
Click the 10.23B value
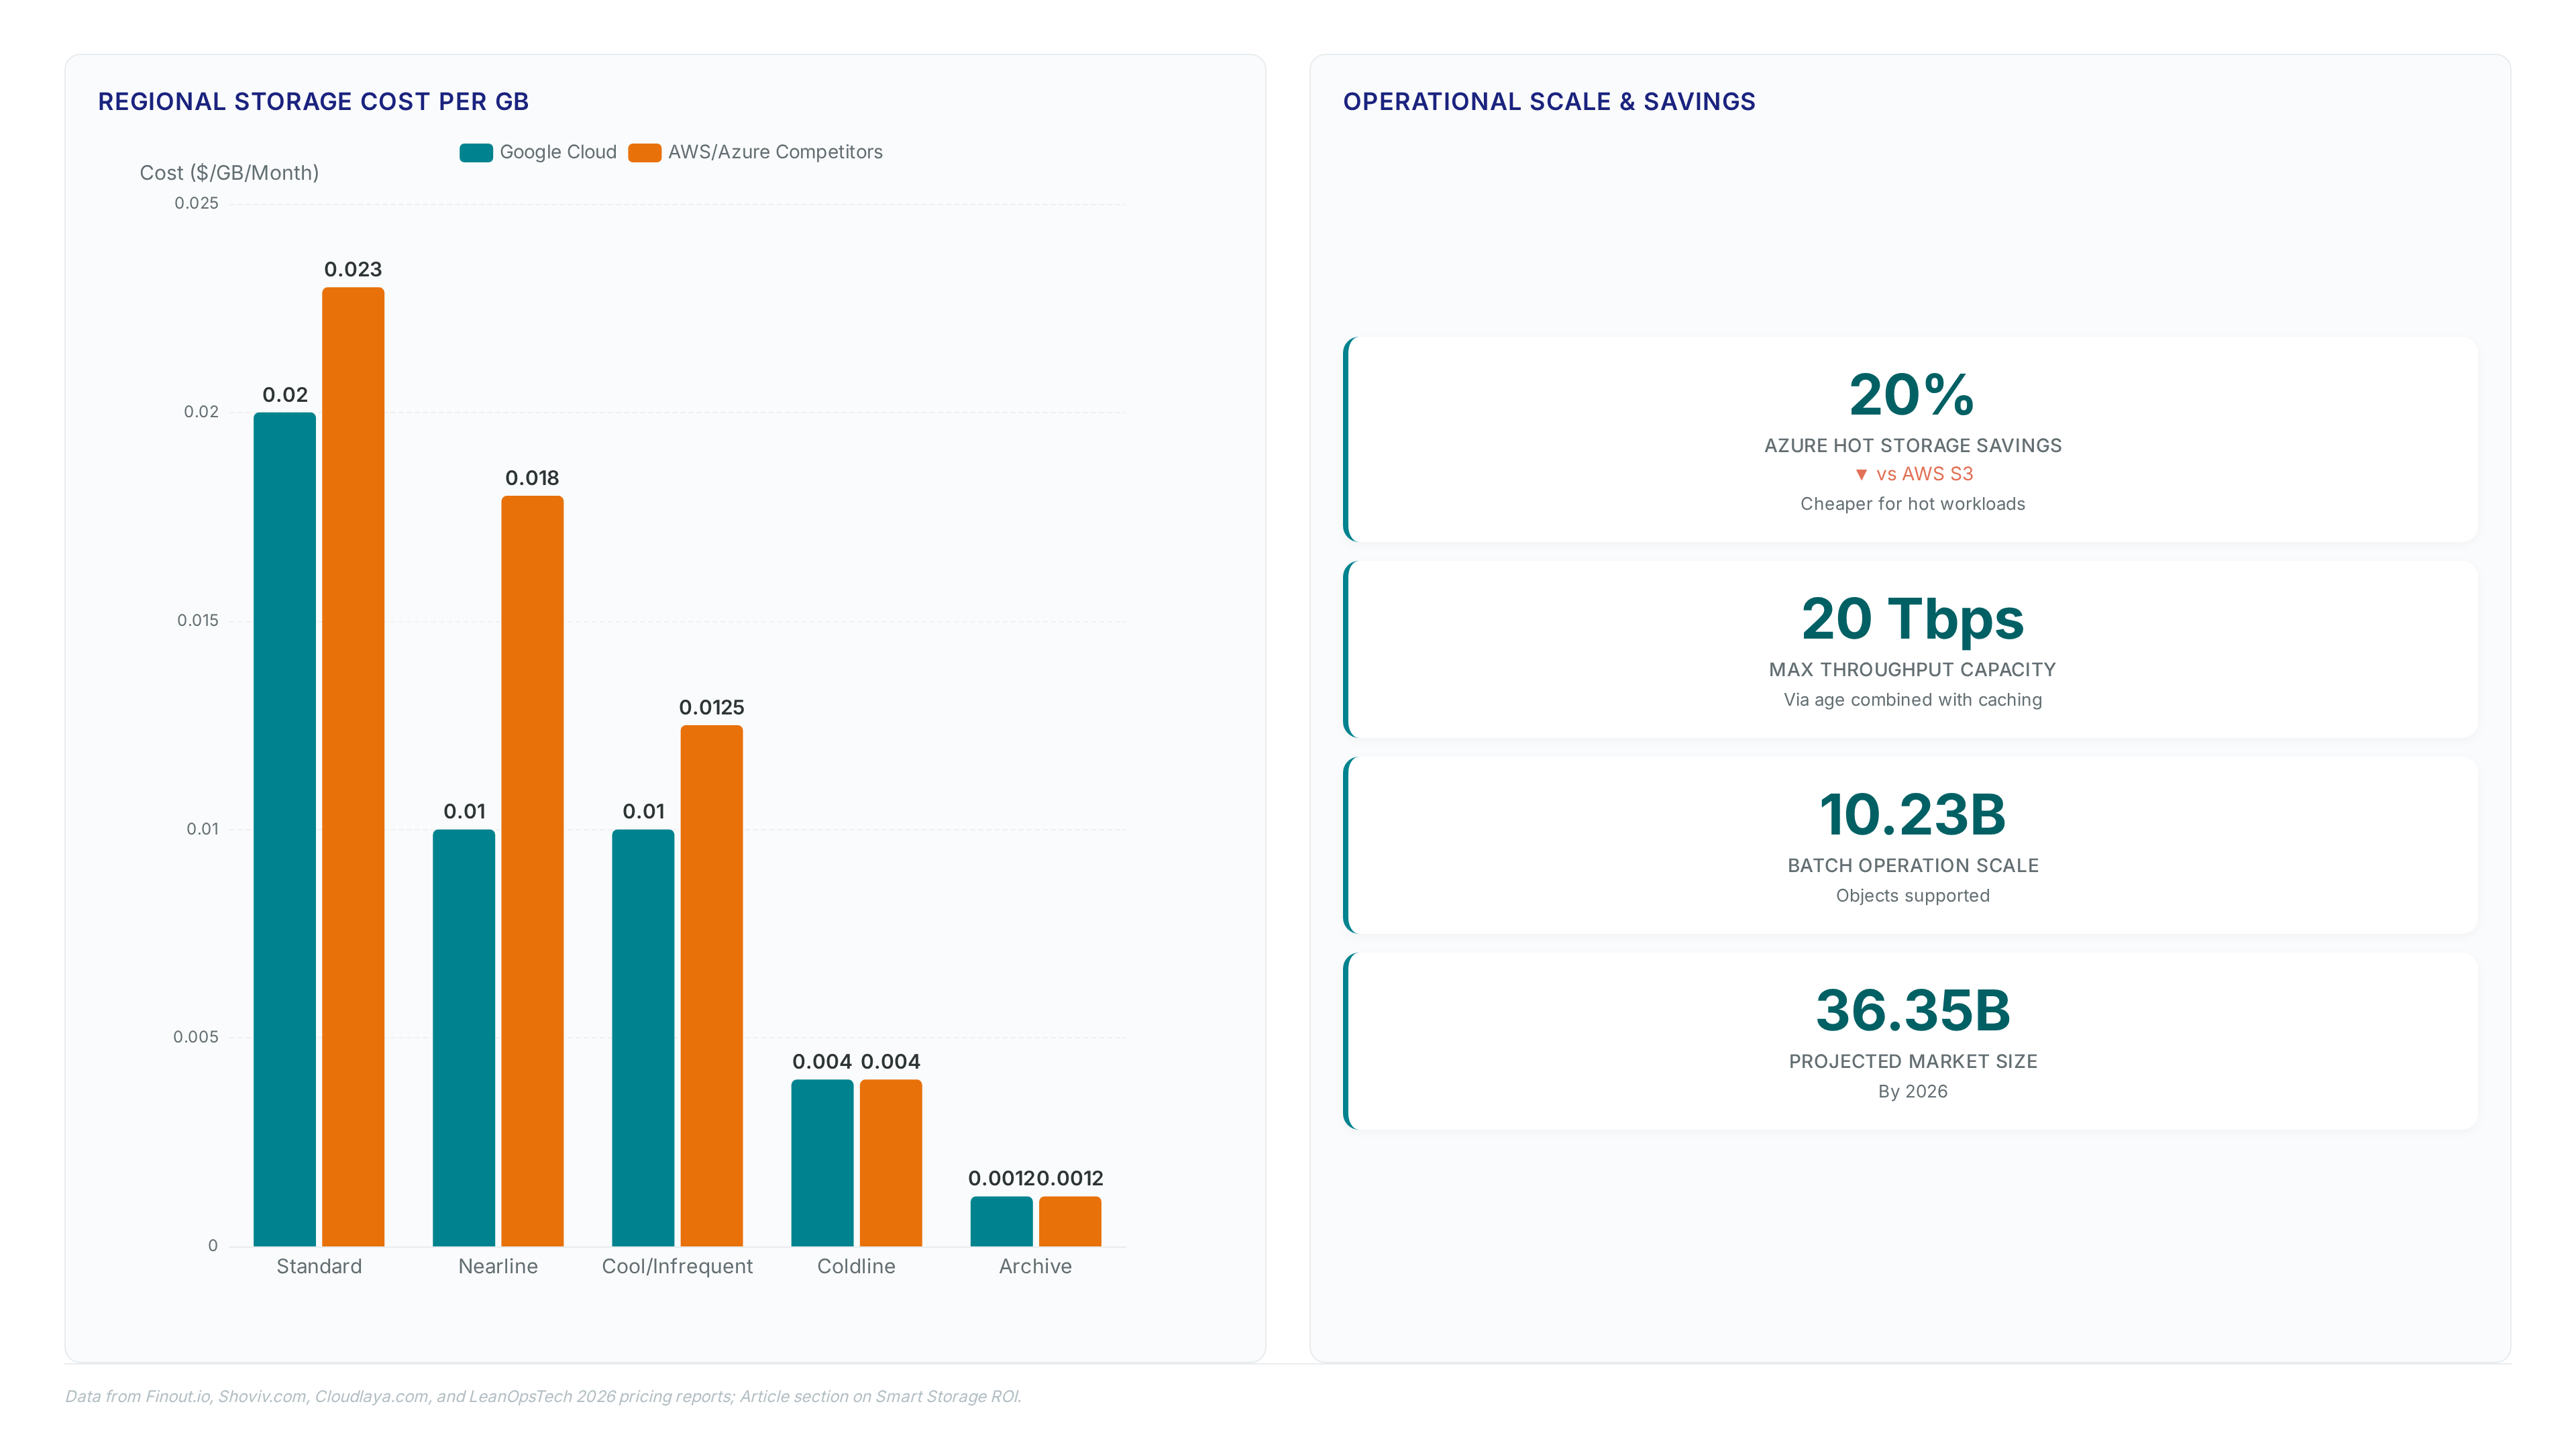[x=1912, y=815]
